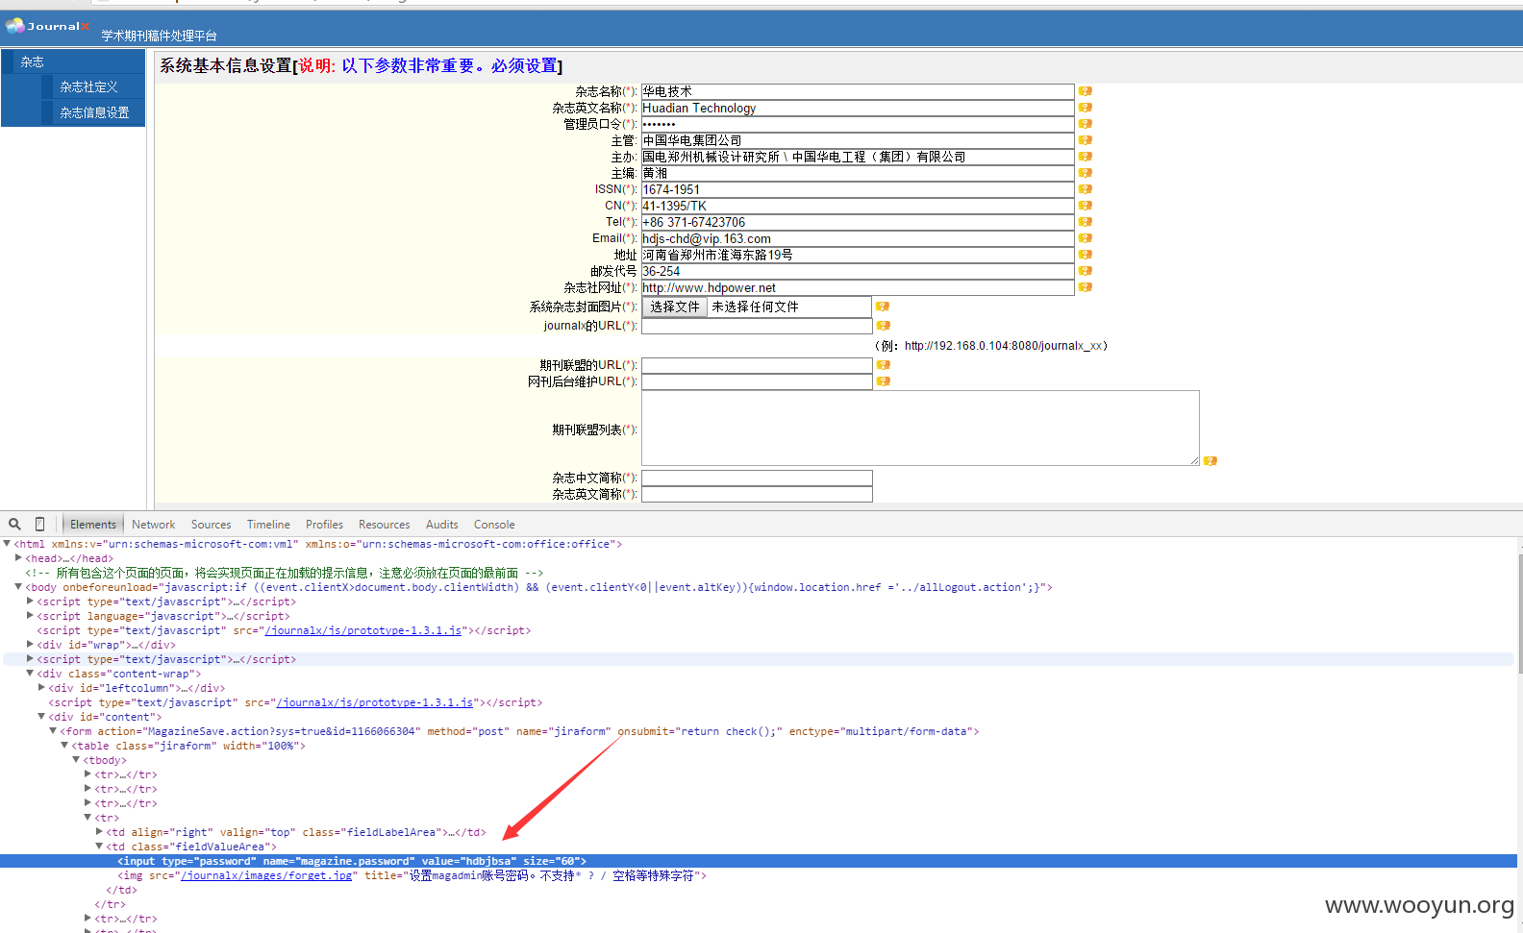Select 杂志 in the left sidebar
The width and height of the screenshot is (1523, 933).
pos(73,61)
